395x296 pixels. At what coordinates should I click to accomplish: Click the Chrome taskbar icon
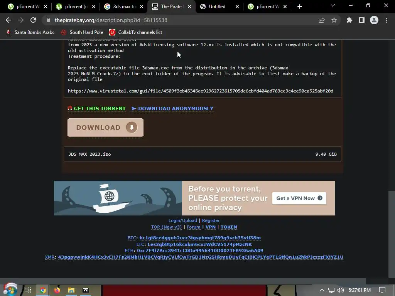pos(43,290)
